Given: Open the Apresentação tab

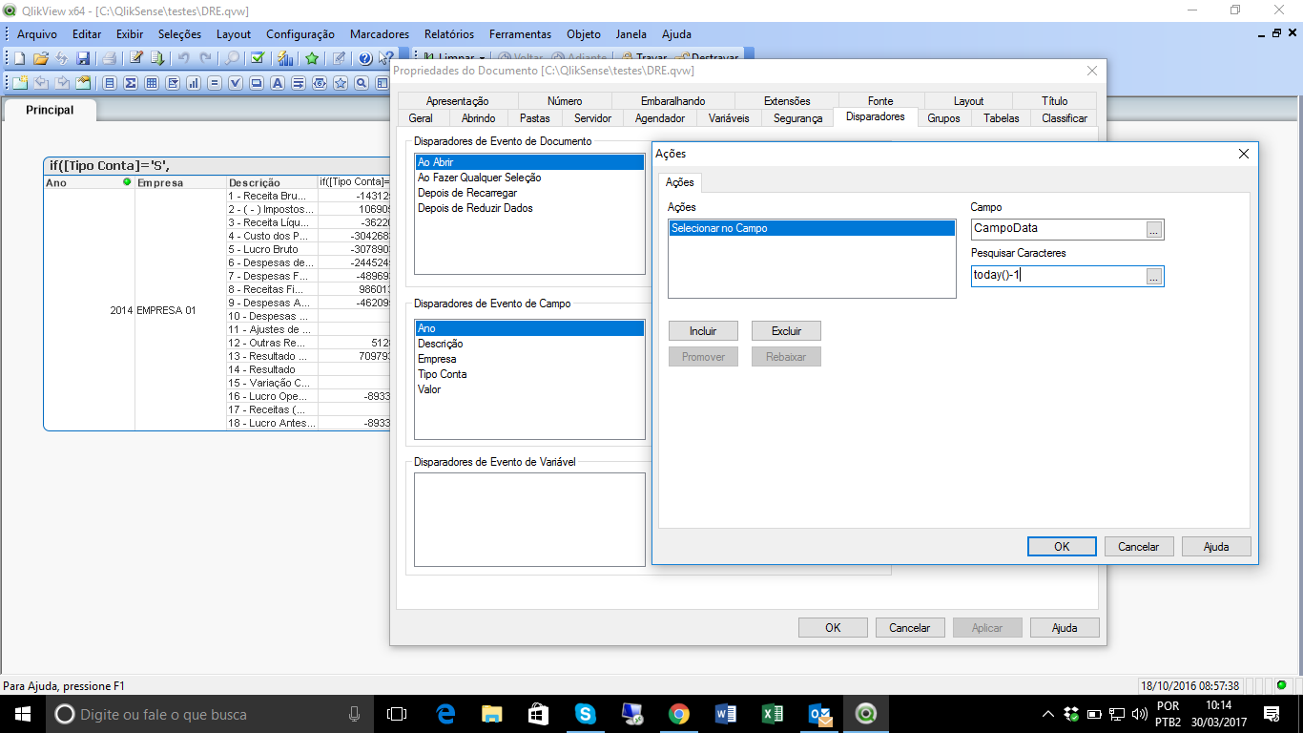Looking at the screenshot, I should click(x=457, y=101).
